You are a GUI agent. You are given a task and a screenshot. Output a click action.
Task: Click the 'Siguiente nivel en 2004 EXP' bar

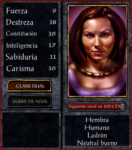pyautogui.click(x=96, y=106)
